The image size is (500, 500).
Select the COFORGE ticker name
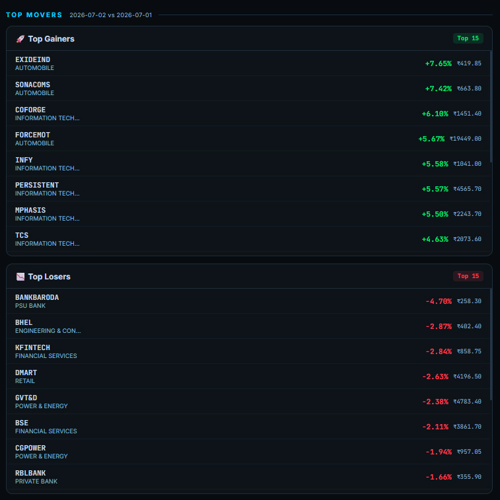click(30, 110)
